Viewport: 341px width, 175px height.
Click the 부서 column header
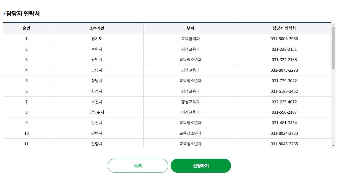[x=190, y=28]
